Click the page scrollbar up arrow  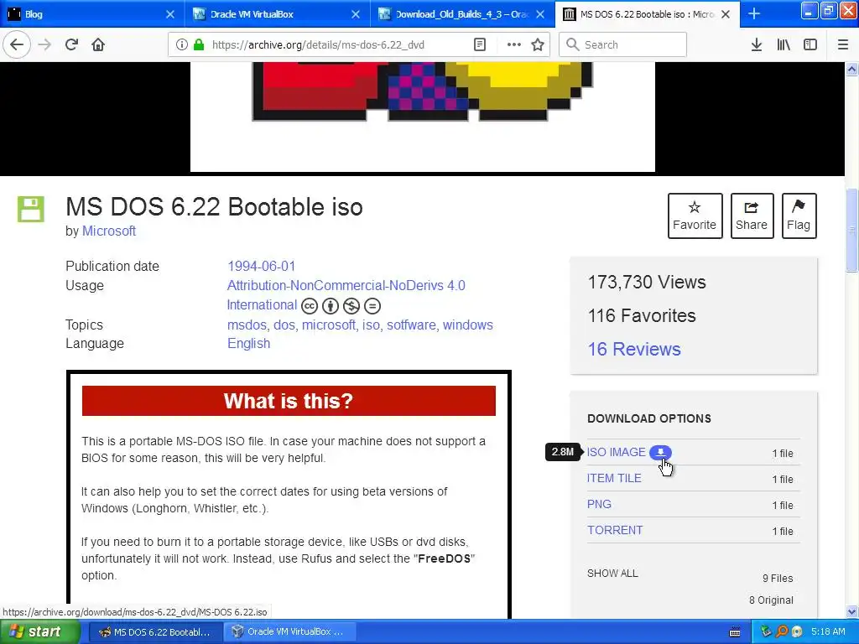[x=852, y=69]
